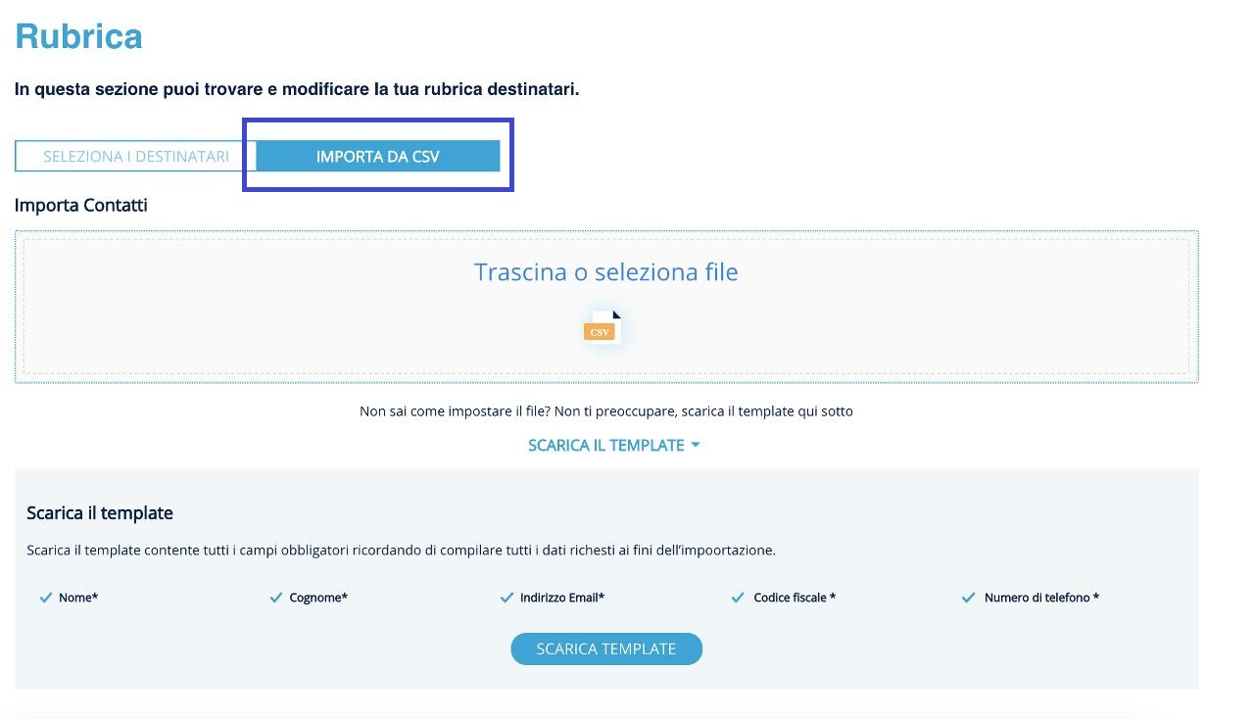This screenshot has width=1254, height=720.
Task: Toggle the SCARICA IL TEMPLATE expander text
Action: point(605,445)
